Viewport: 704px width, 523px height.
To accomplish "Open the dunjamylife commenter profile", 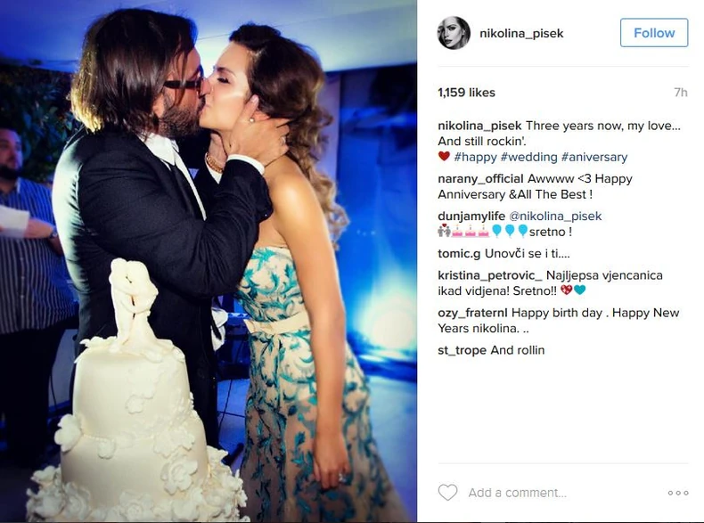I will pos(471,216).
